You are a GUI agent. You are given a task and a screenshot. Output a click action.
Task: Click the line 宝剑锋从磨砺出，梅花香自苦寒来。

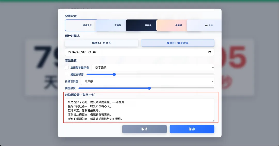pos(90,115)
